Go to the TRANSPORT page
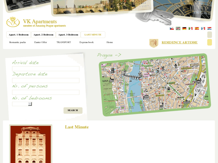Screen dimensions: 218x163 64,42
